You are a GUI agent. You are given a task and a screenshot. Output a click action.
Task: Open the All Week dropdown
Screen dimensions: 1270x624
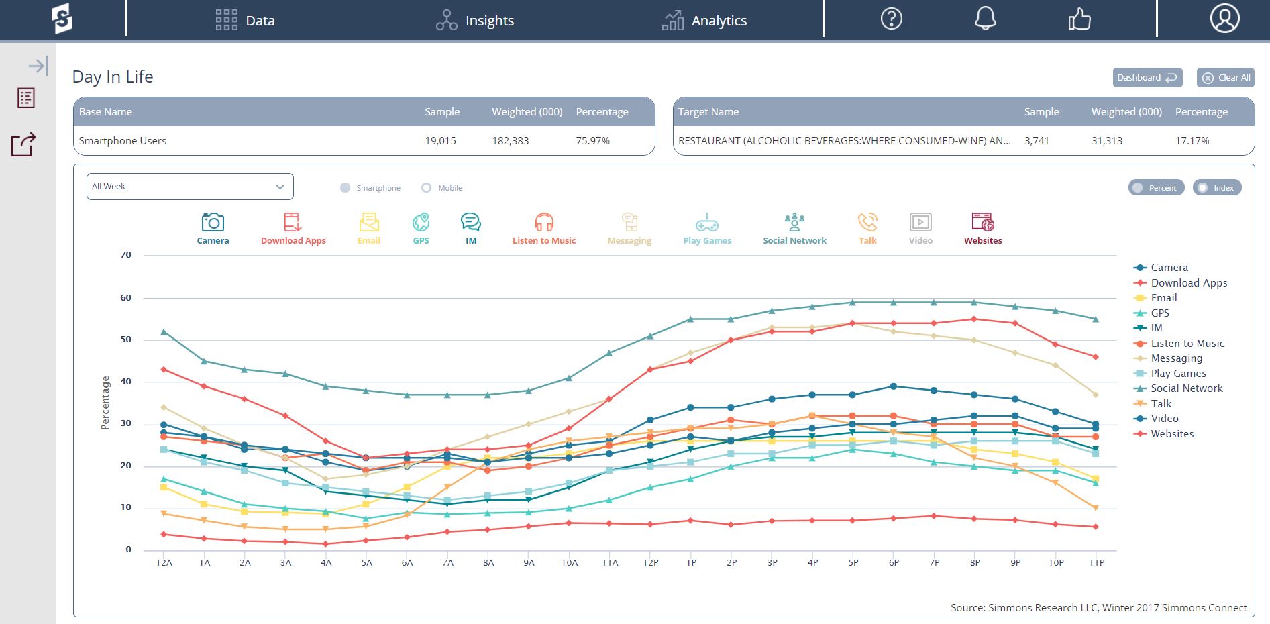click(x=190, y=187)
